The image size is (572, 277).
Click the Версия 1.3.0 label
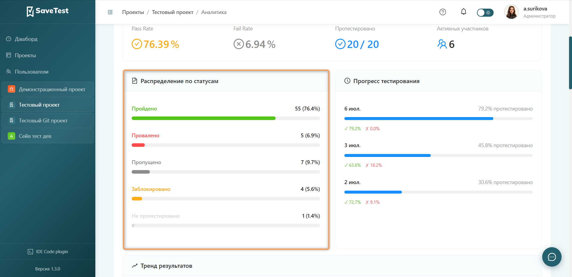[48, 269]
